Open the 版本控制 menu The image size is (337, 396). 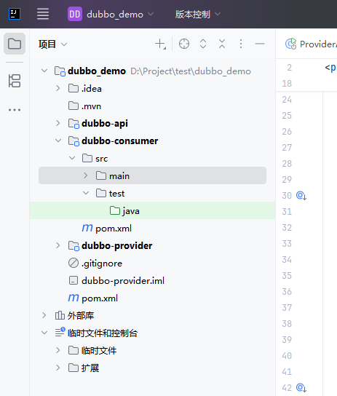click(x=198, y=14)
